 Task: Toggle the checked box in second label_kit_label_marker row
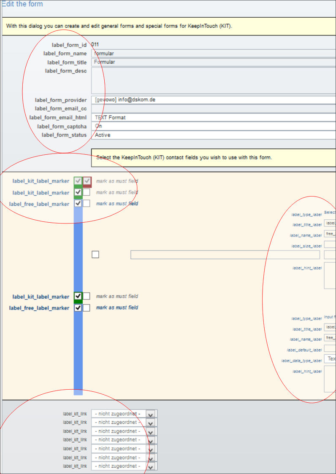coord(78,192)
